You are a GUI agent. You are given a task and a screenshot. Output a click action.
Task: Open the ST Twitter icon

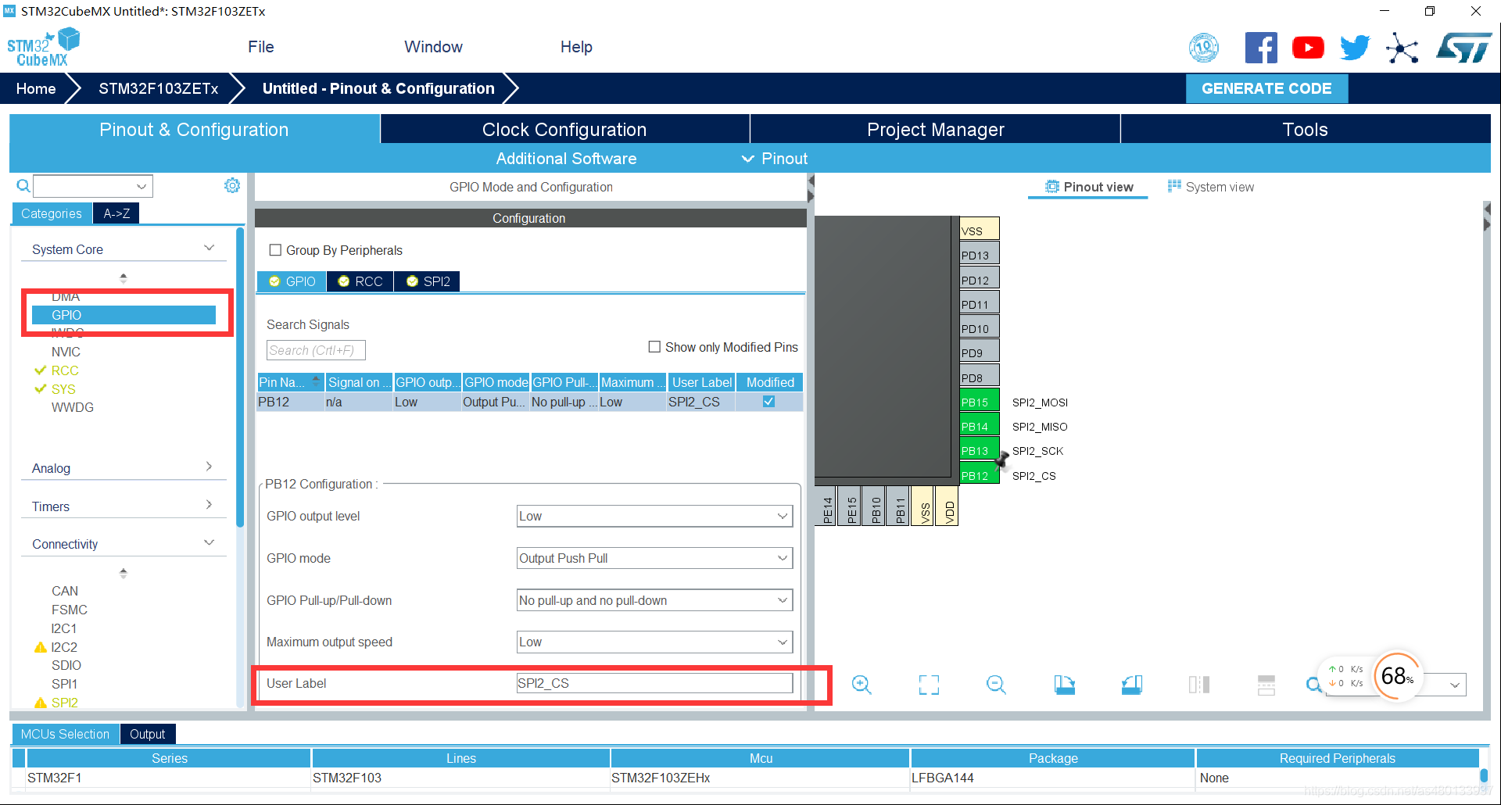(x=1354, y=48)
